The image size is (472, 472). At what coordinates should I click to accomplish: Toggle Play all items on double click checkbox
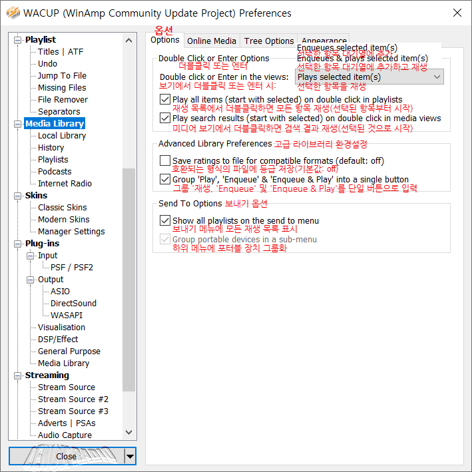pos(165,99)
